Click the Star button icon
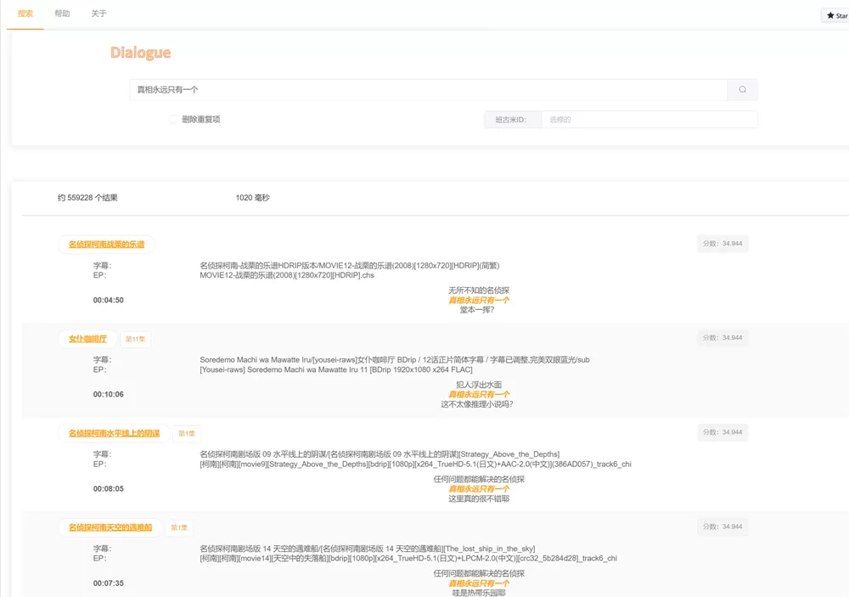 831,15
